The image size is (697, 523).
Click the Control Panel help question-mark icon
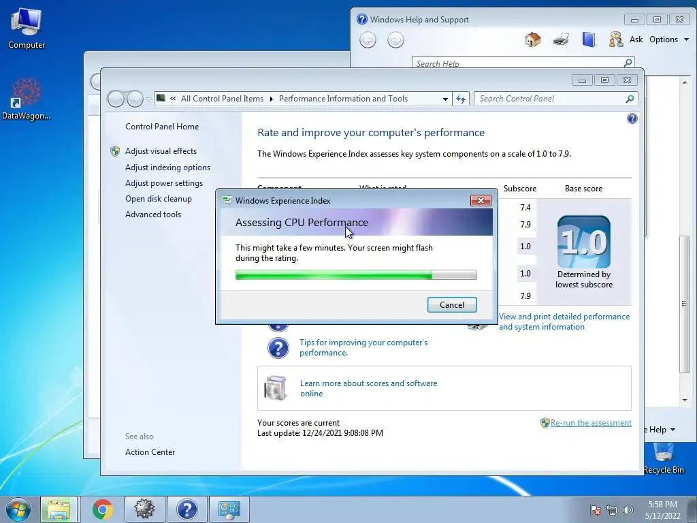[x=632, y=118]
